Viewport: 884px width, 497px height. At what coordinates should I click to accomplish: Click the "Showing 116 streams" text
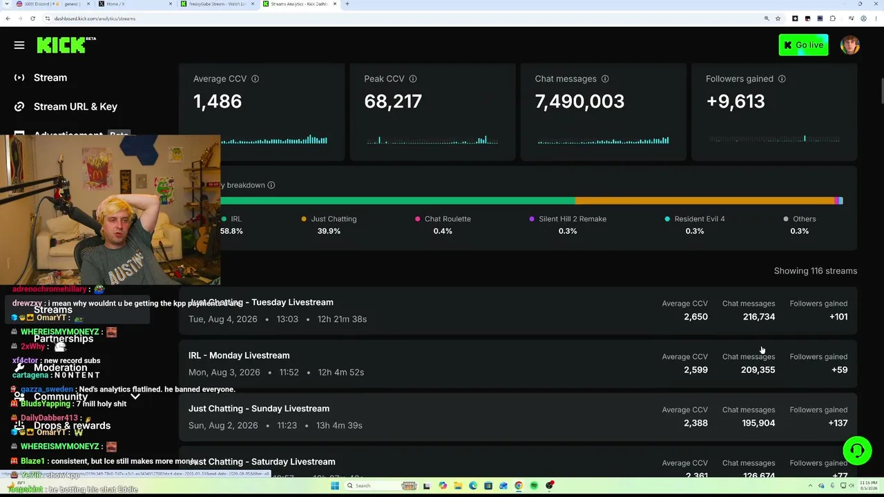click(x=816, y=271)
